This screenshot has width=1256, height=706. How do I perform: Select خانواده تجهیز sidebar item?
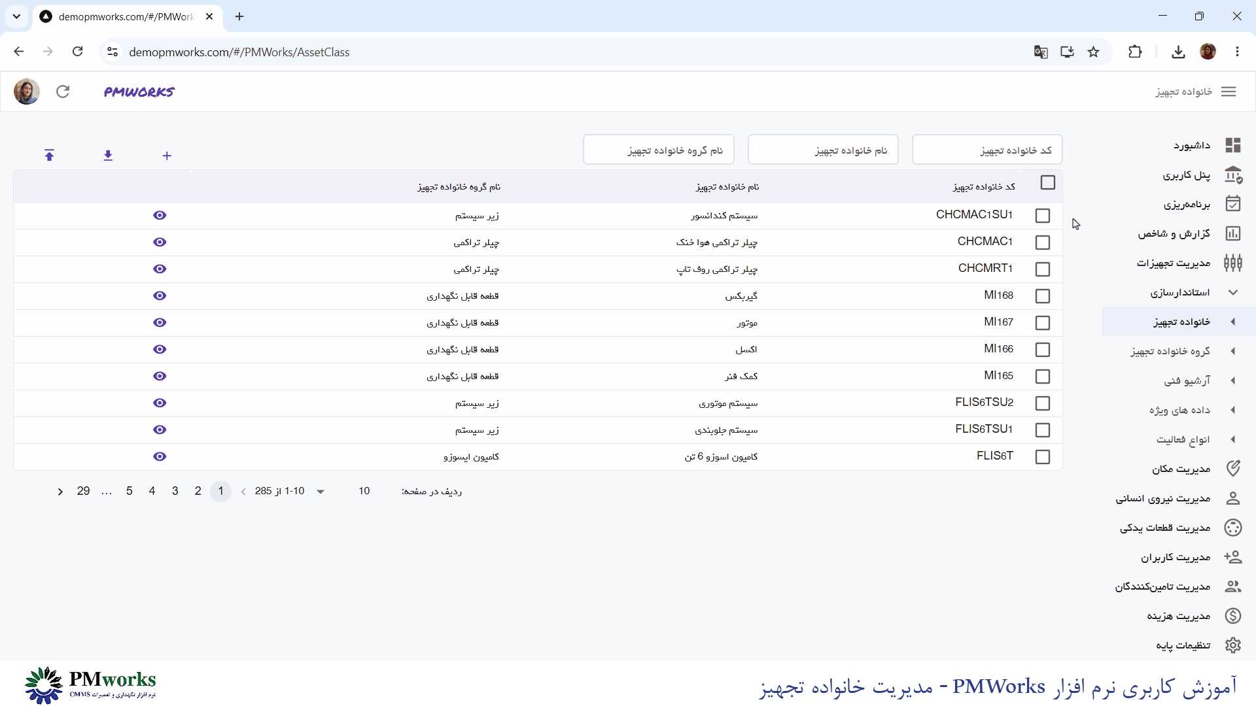click(1179, 322)
